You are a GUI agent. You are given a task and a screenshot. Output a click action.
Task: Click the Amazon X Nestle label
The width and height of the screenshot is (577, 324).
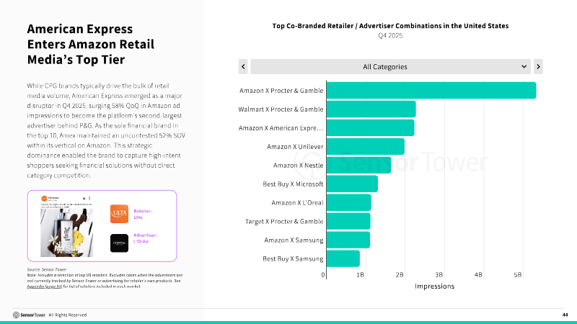298,166
